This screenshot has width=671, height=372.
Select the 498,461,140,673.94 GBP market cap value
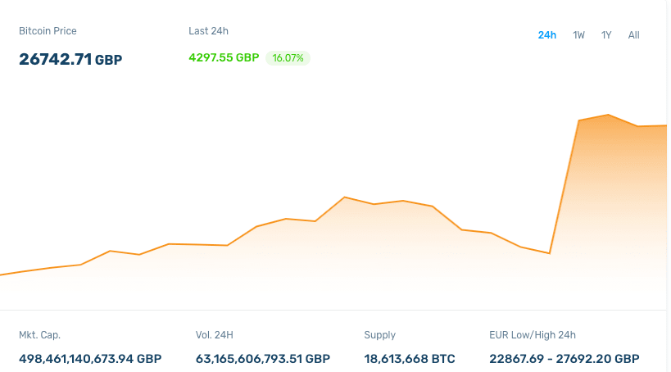[x=90, y=359]
